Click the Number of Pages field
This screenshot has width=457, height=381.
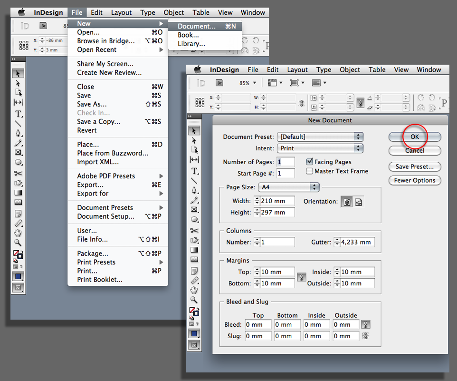click(x=286, y=162)
